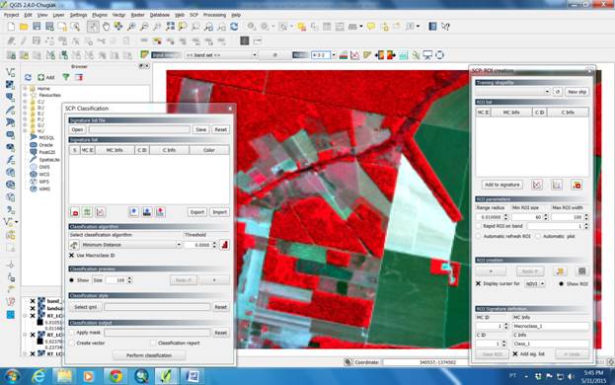
Task: Toggle Display cursor for checkbox
Action: (479, 283)
